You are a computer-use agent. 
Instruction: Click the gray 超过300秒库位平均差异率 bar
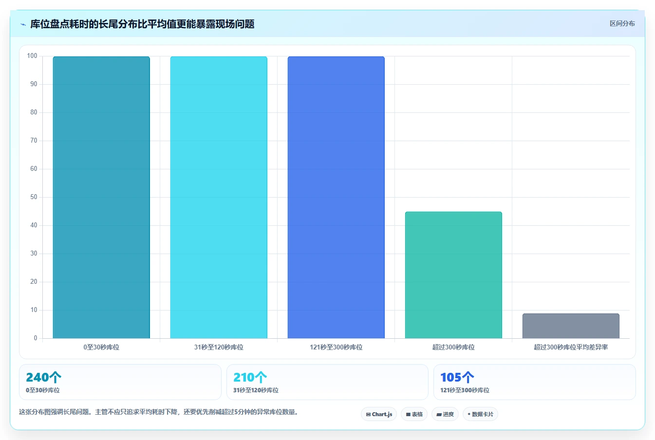coord(571,326)
